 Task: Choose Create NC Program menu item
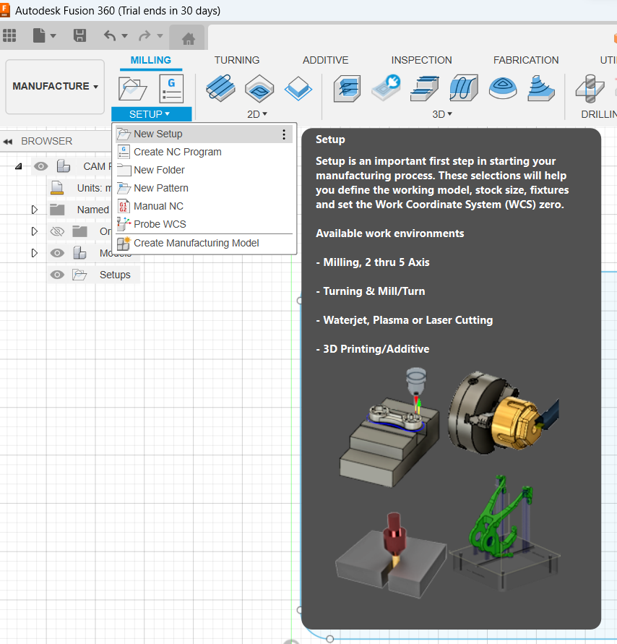coord(204,153)
